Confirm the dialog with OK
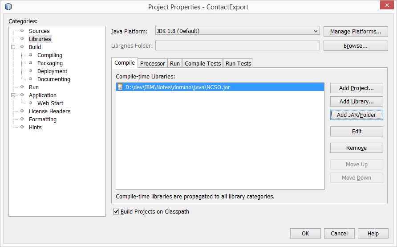 coord(305,234)
